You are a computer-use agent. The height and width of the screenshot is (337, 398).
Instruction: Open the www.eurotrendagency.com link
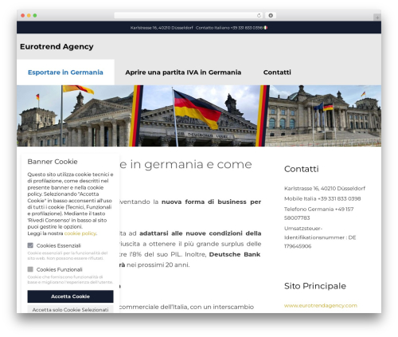[x=321, y=305]
